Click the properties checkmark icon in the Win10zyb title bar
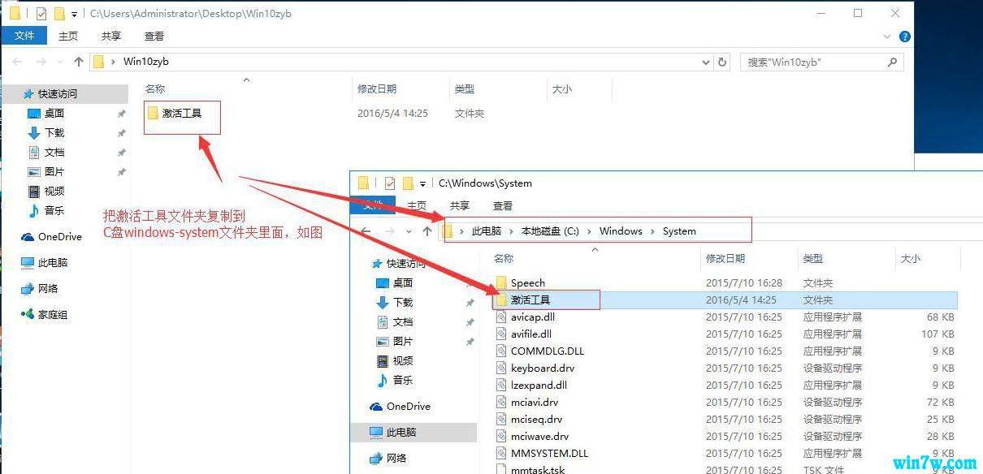The height and width of the screenshot is (474, 983). [41, 14]
